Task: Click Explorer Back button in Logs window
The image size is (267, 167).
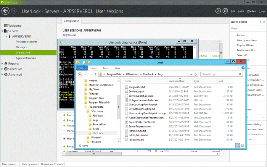Action: pos(80,75)
